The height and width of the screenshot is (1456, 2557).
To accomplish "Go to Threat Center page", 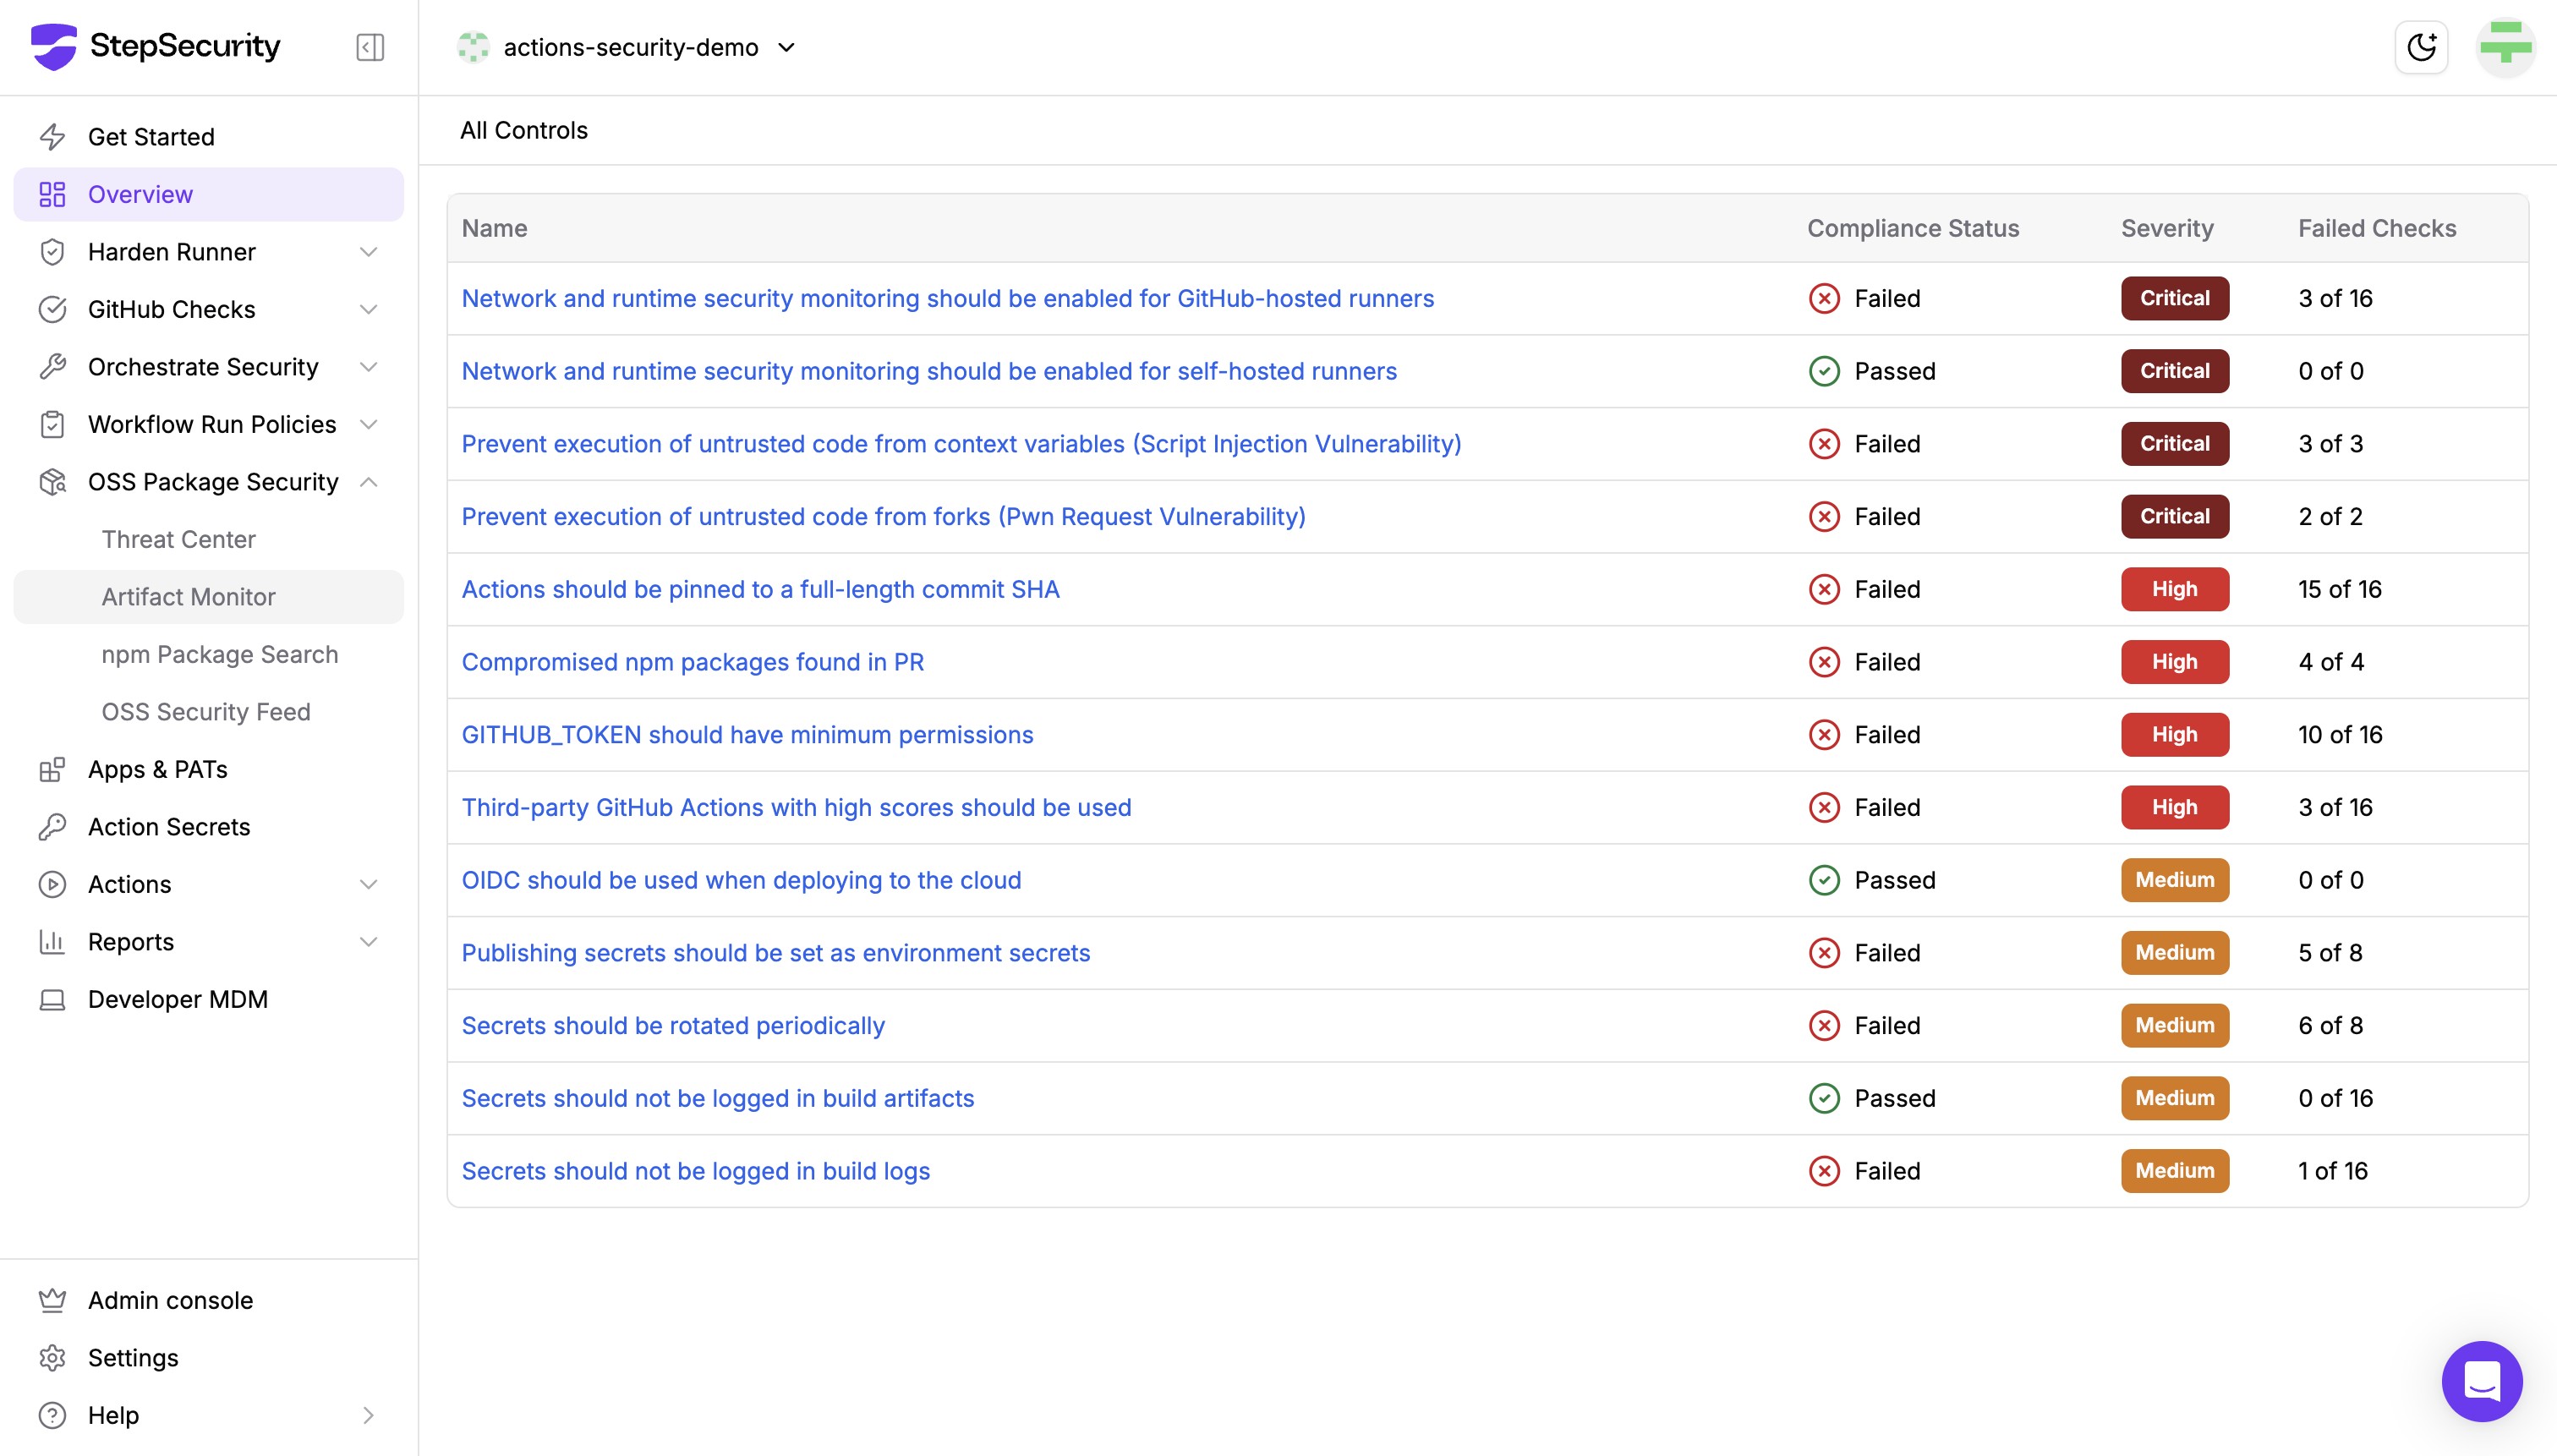I will click(178, 539).
